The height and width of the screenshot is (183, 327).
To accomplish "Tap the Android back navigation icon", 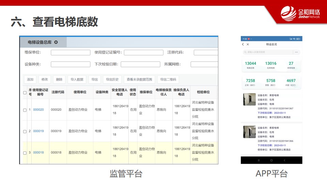I will [284, 160].
